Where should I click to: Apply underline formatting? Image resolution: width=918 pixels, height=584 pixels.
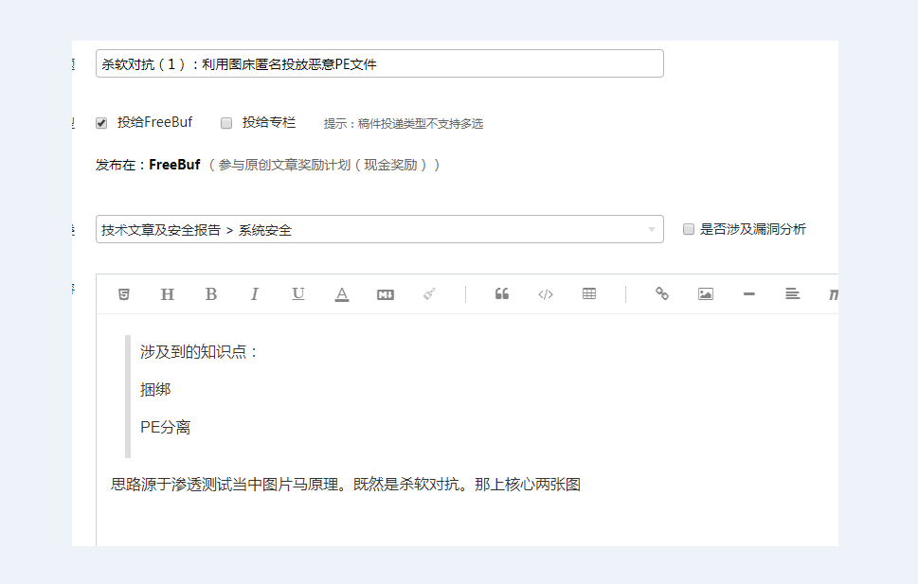(297, 293)
